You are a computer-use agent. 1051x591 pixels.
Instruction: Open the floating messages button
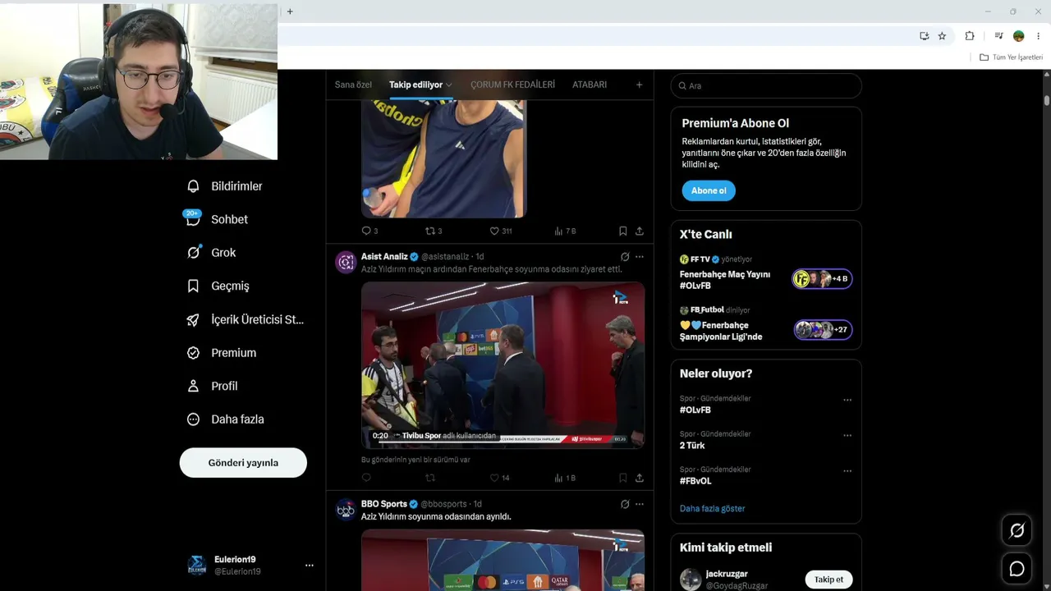coord(1017,569)
